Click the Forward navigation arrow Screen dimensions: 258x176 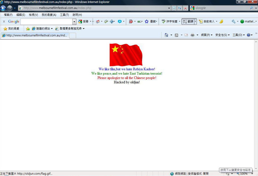click(10, 8)
